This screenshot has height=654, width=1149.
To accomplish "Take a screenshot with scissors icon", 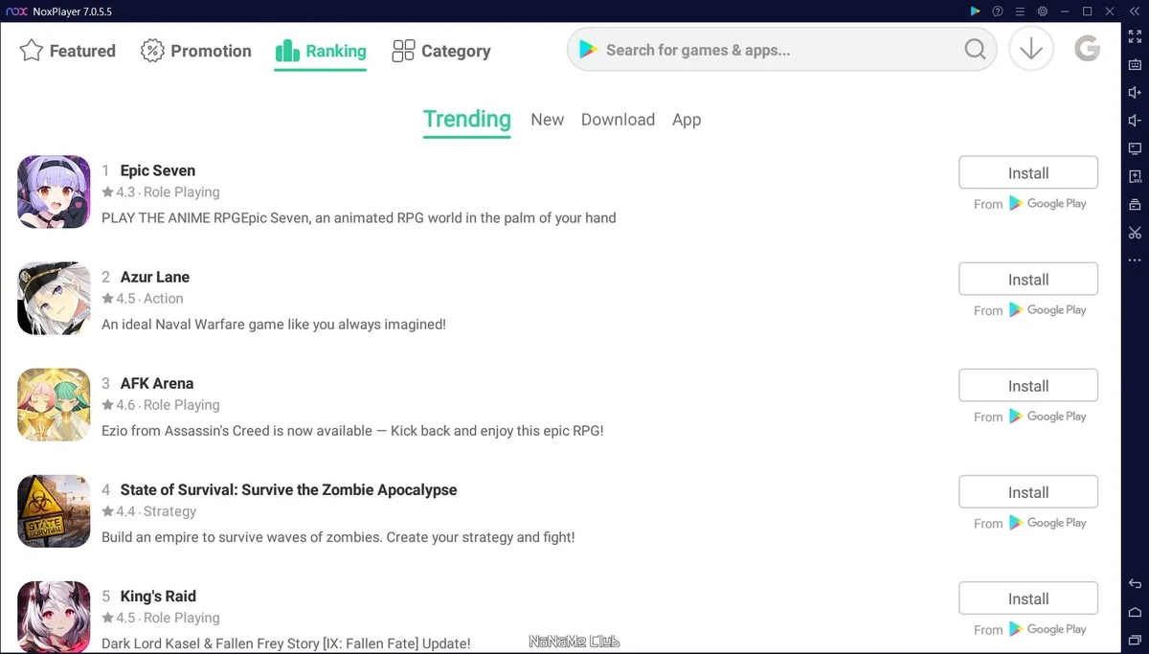I will (1135, 232).
